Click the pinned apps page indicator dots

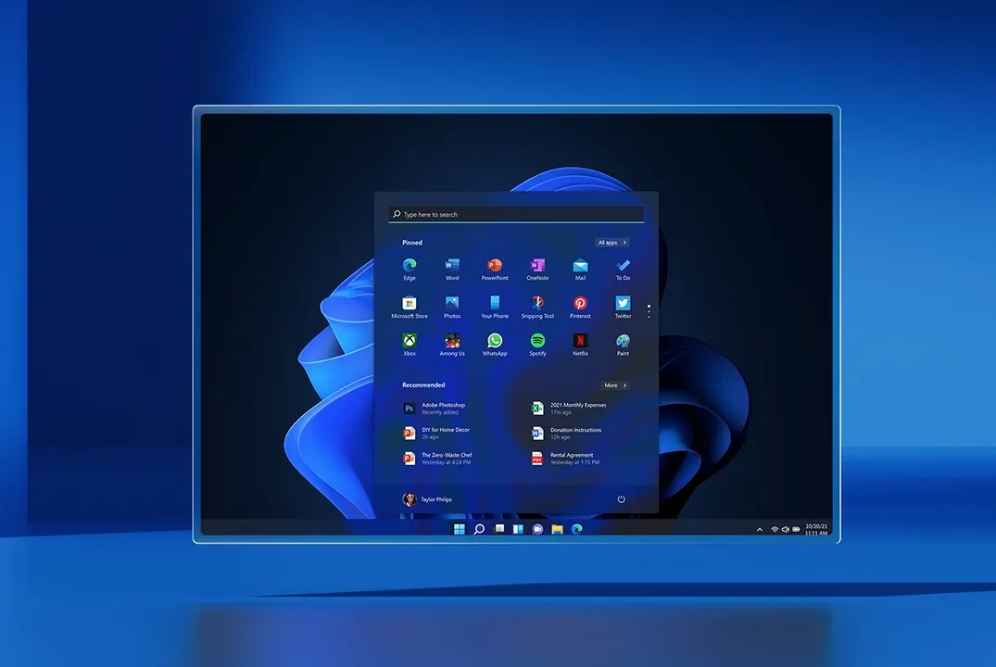point(649,311)
